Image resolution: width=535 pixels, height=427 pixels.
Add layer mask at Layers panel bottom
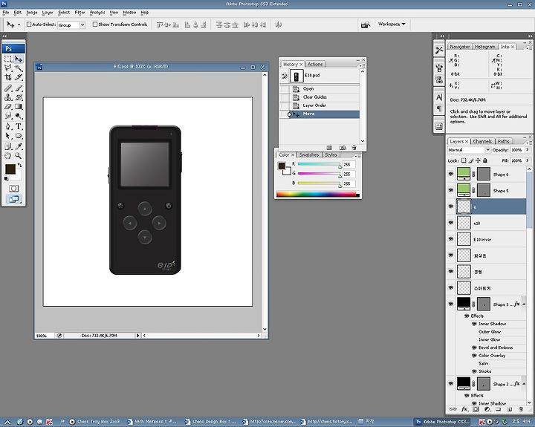click(x=476, y=409)
